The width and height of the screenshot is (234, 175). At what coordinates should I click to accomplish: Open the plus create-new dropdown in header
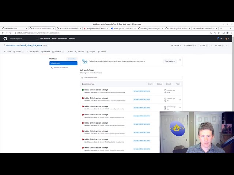point(222,39)
